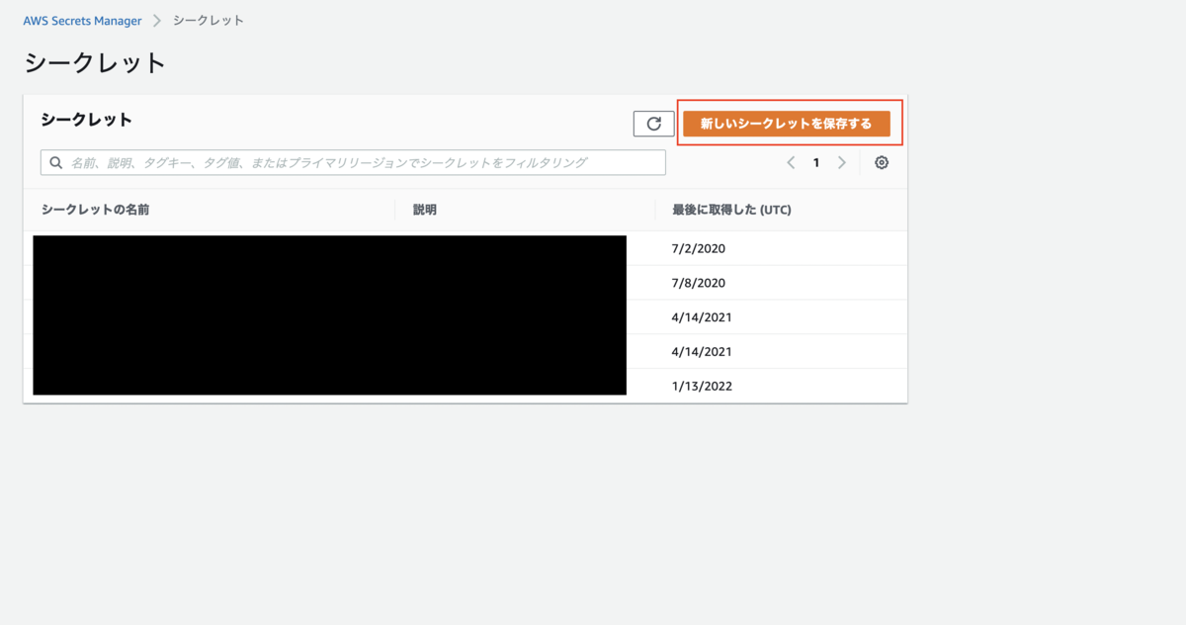Click 新しいシークレットを保存する button
1186x625 pixels.
point(789,123)
